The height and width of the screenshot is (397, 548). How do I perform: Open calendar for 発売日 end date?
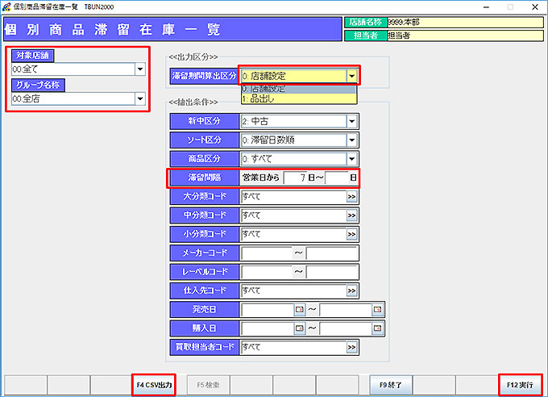pos(377,310)
